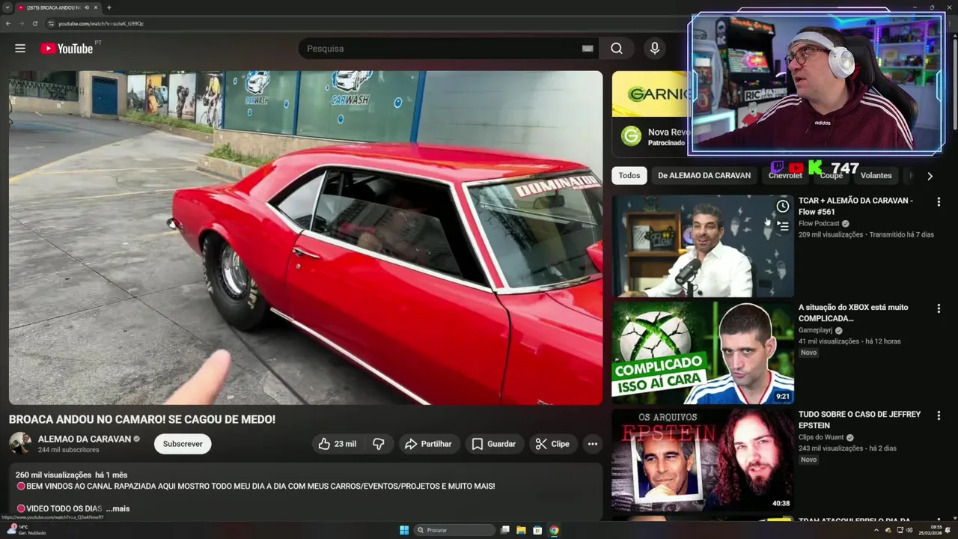Click the main video player
Screen dimensions: 958x539
pyautogui.click(x=305, y=238)
